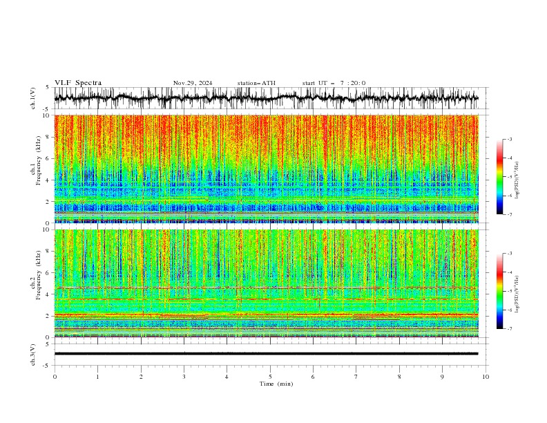Click the "ch.1(V)" waveform axis label
Image resolution: width=547 pixels, height=423 pixels.
point(33,98)
